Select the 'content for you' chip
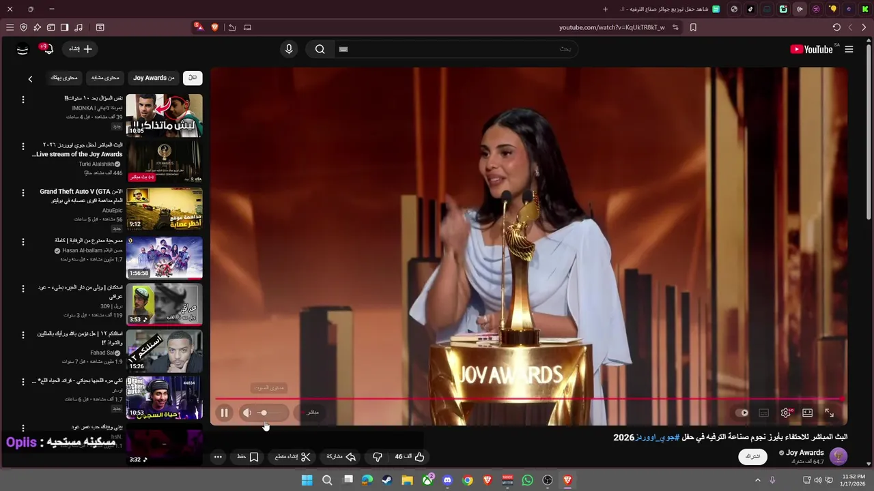 [x=64, y=78]
